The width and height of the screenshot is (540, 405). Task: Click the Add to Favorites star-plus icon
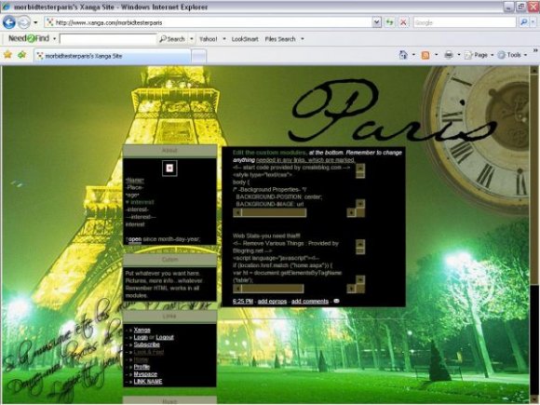tap(22, 55)
